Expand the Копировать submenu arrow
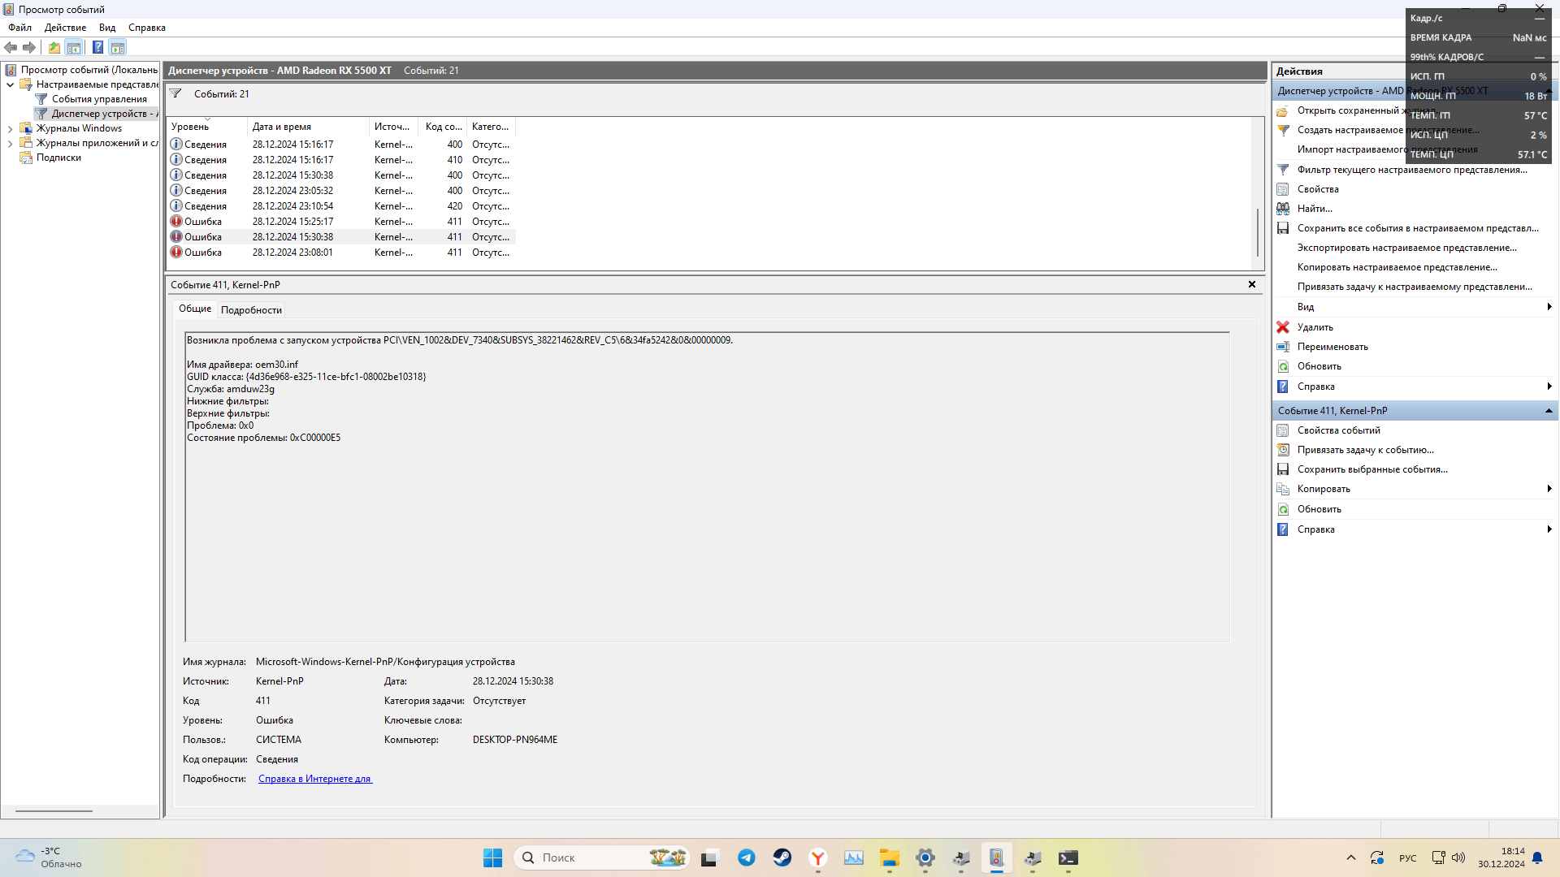 [x=1549, y=489]
